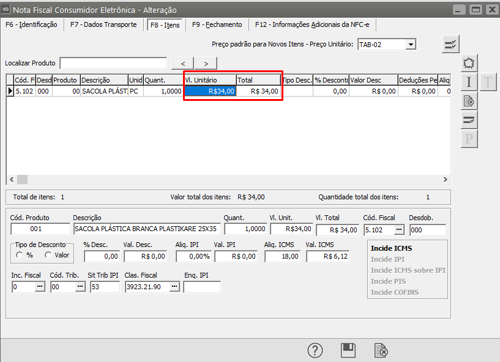
Task: Click the '>' next product button
Action: (x=206, y=63)
